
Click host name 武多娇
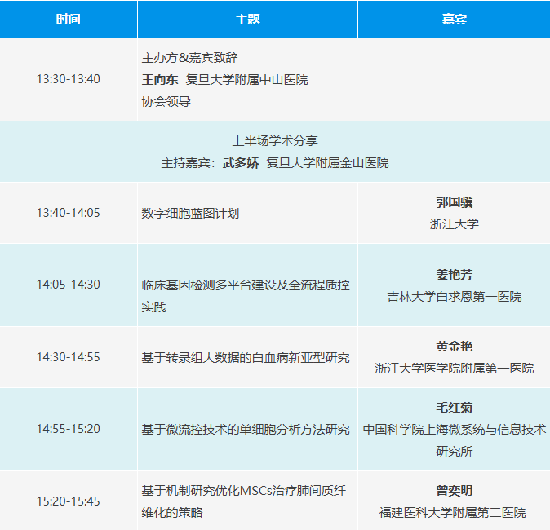coord(241,163)
